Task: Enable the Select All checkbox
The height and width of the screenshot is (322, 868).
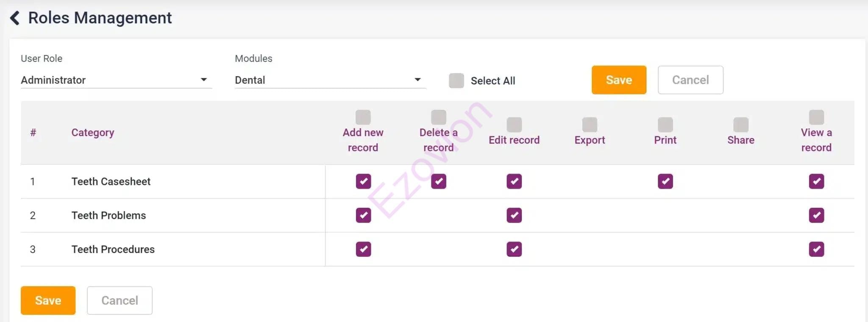Action: [456, 80]
